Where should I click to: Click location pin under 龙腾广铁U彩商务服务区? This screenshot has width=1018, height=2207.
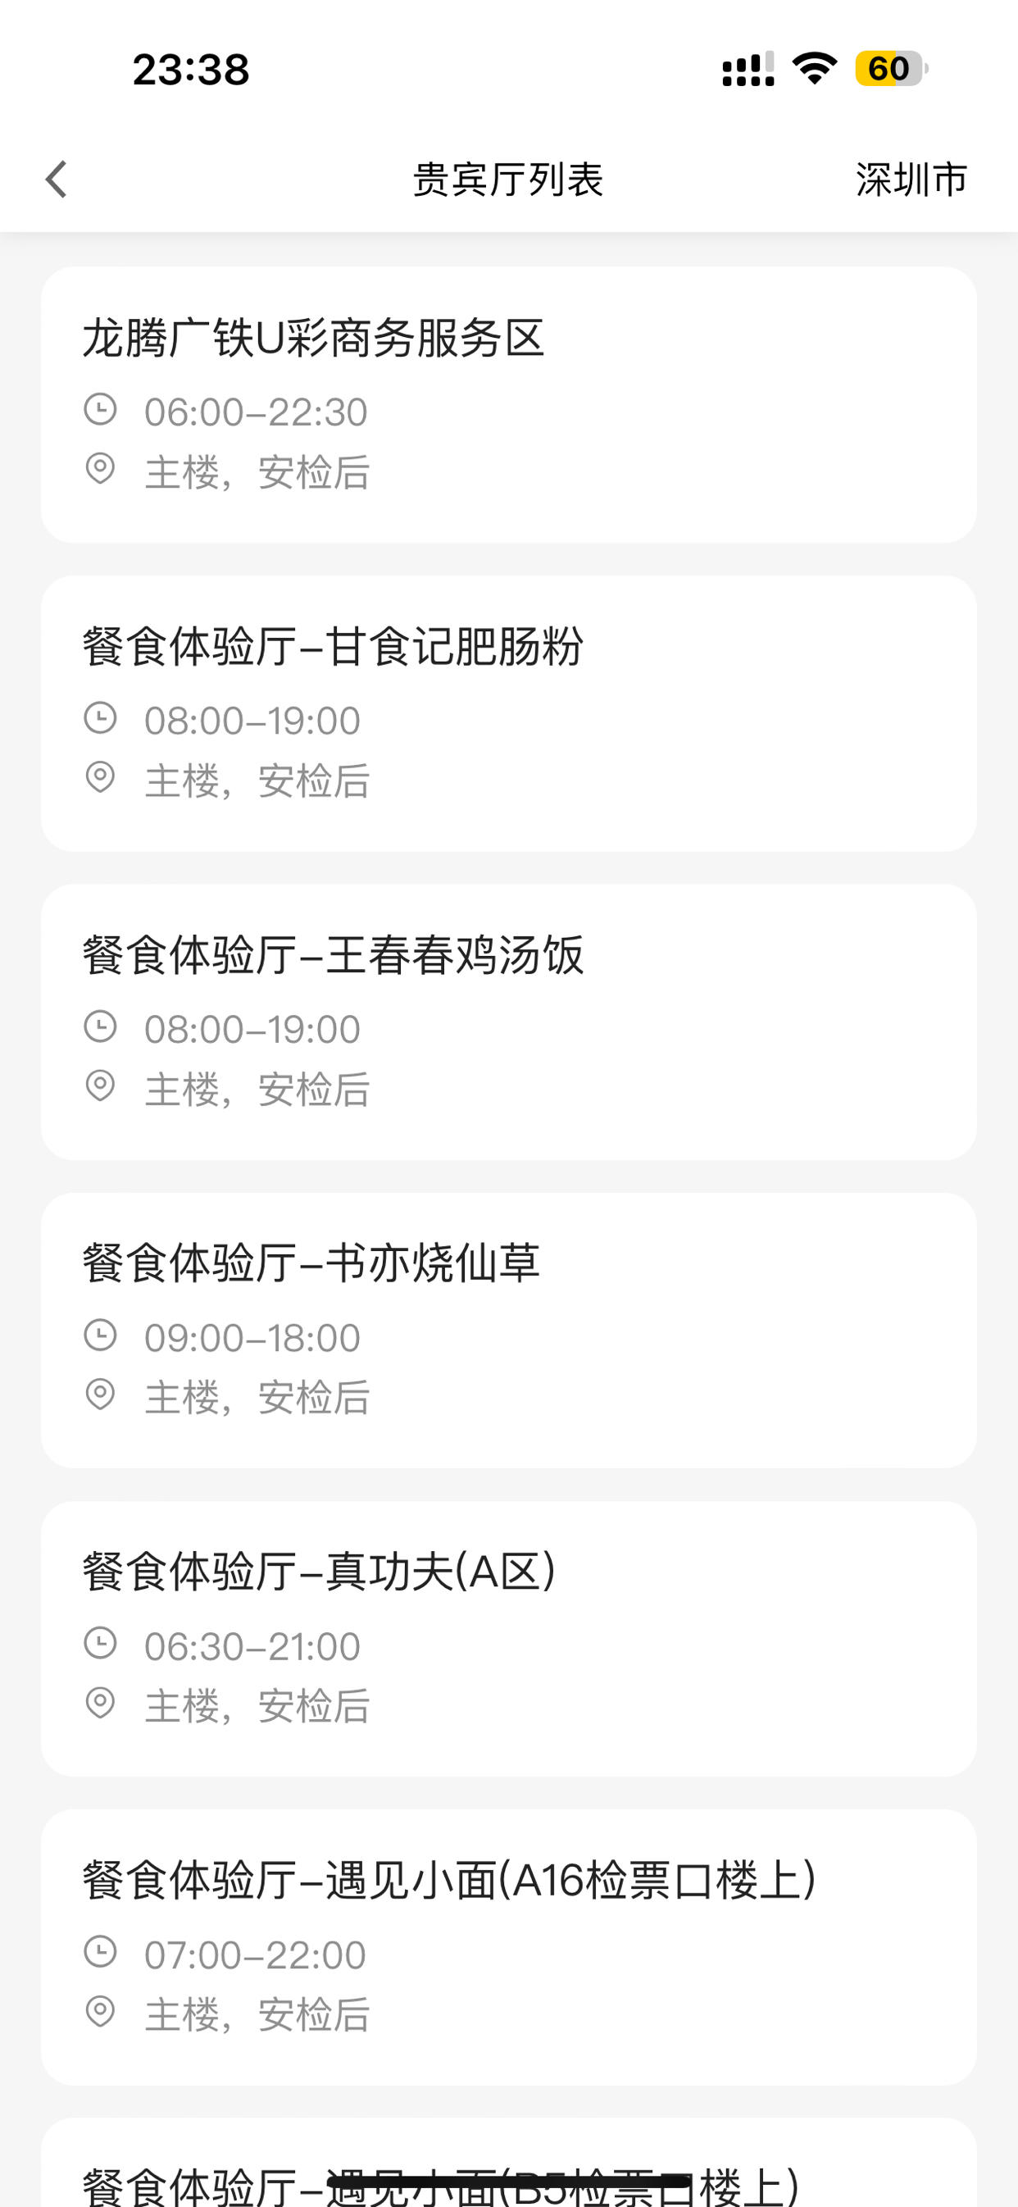(100, 470)
